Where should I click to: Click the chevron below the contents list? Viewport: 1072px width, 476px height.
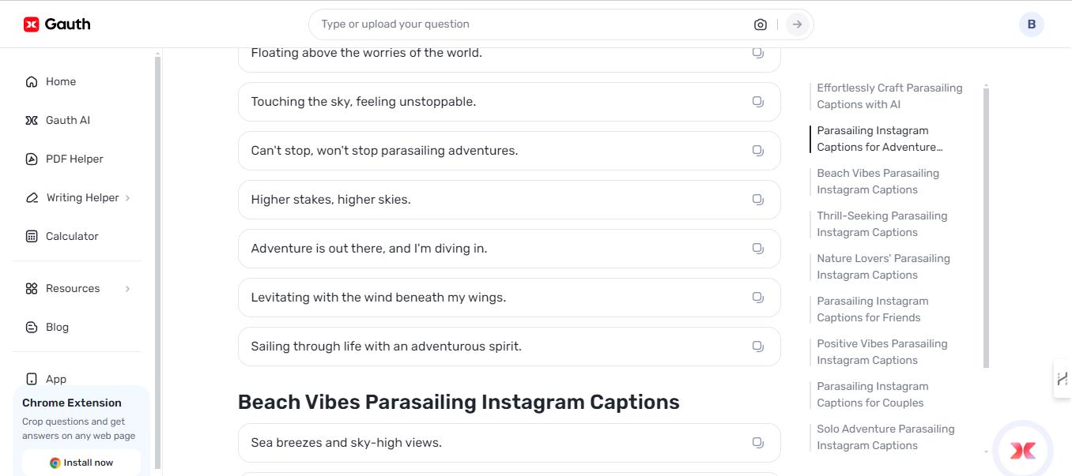click(986, 452)
